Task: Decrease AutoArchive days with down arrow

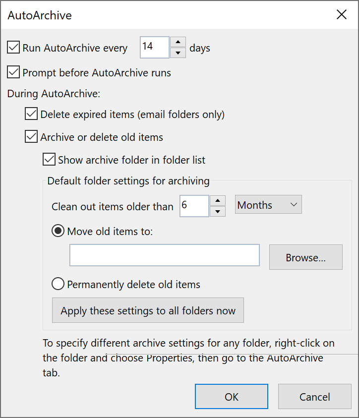Action: tap(178, 53)
